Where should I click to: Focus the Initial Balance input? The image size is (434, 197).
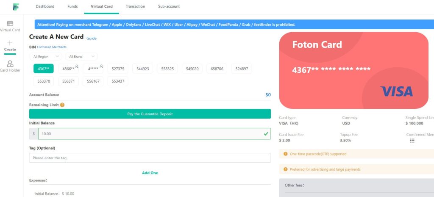(154, 133)
